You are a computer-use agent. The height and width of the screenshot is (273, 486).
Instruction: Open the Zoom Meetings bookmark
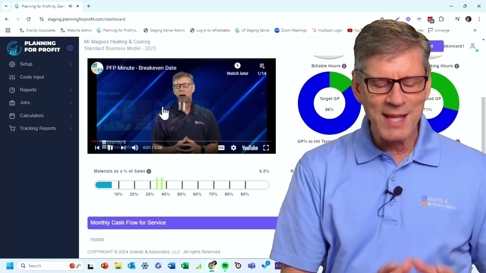click(x=290, y=30)
